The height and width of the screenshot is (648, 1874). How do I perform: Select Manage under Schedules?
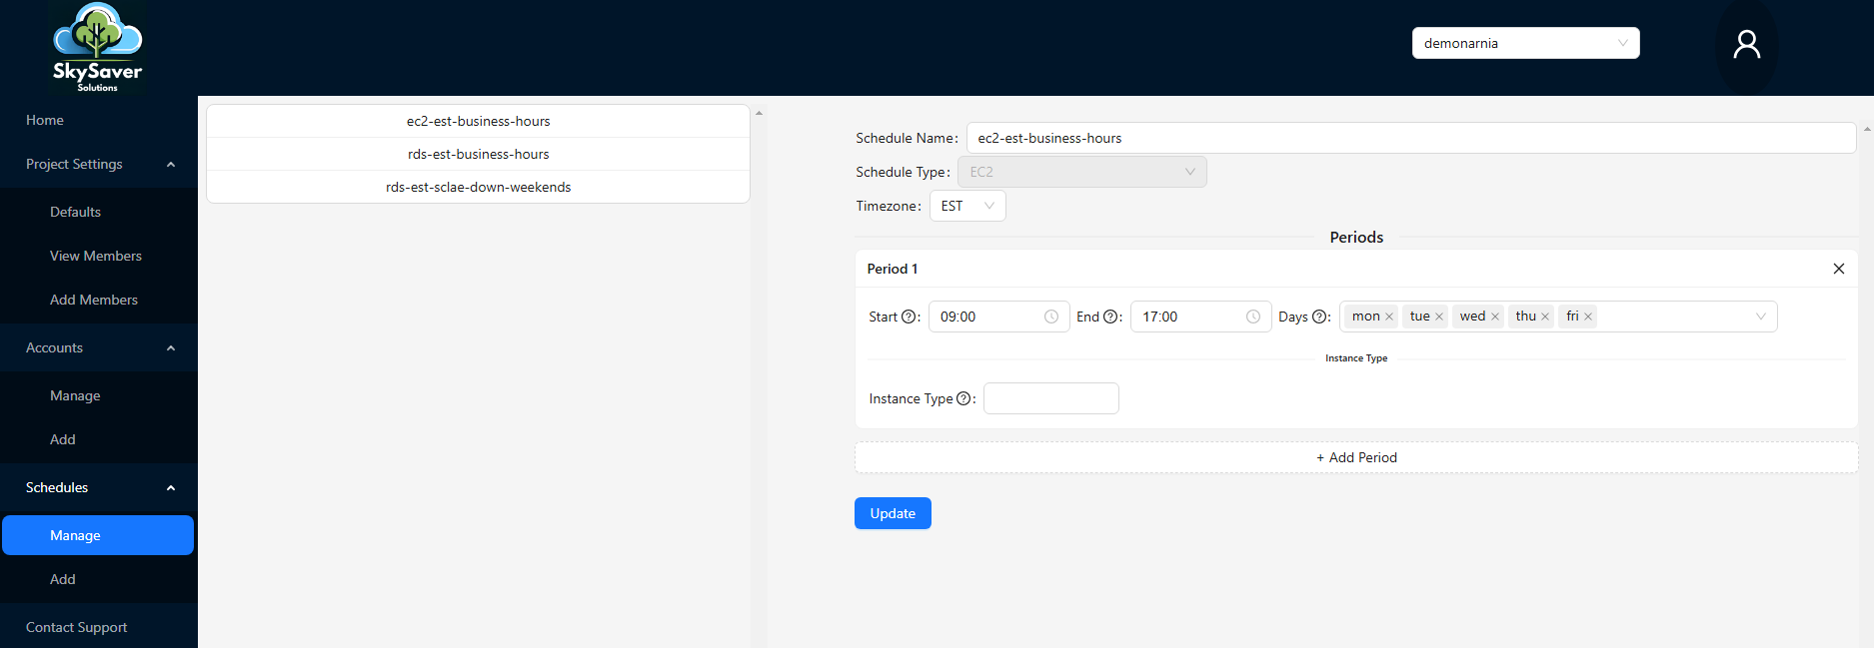[98, 535]
